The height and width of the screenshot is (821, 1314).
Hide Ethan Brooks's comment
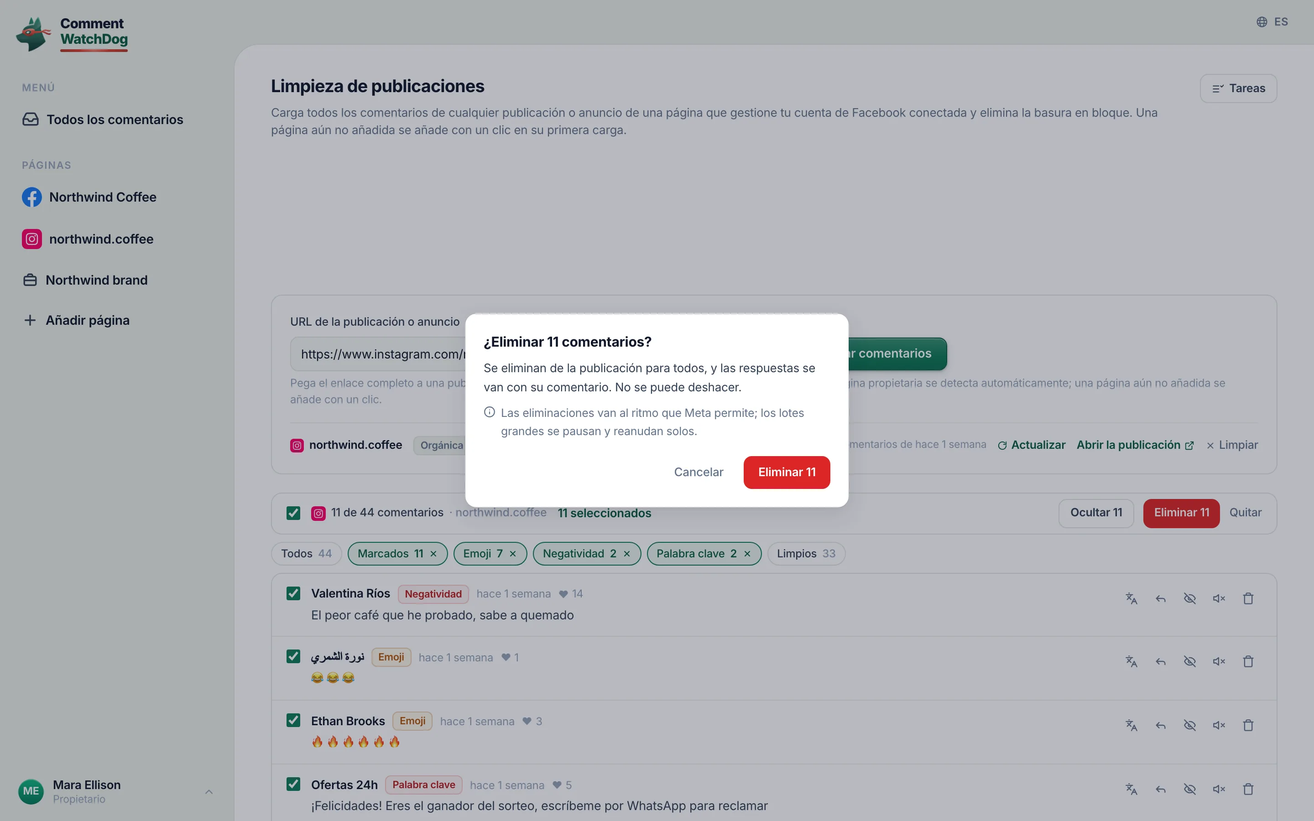pyautogui.click(x=1189, y=725)
